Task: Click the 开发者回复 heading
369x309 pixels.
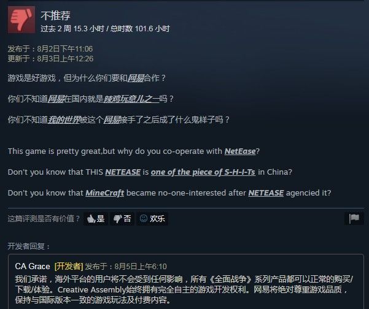Action: [x=29, y=246]
